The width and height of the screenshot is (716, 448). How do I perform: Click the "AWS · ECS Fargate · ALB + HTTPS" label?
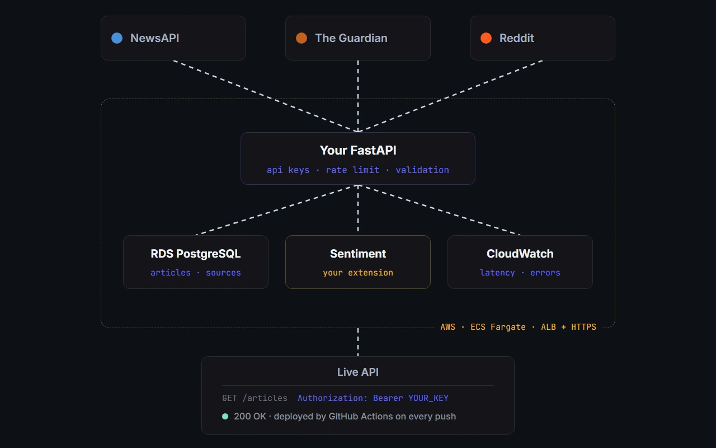pyautogui.click(x=519, y=327)
